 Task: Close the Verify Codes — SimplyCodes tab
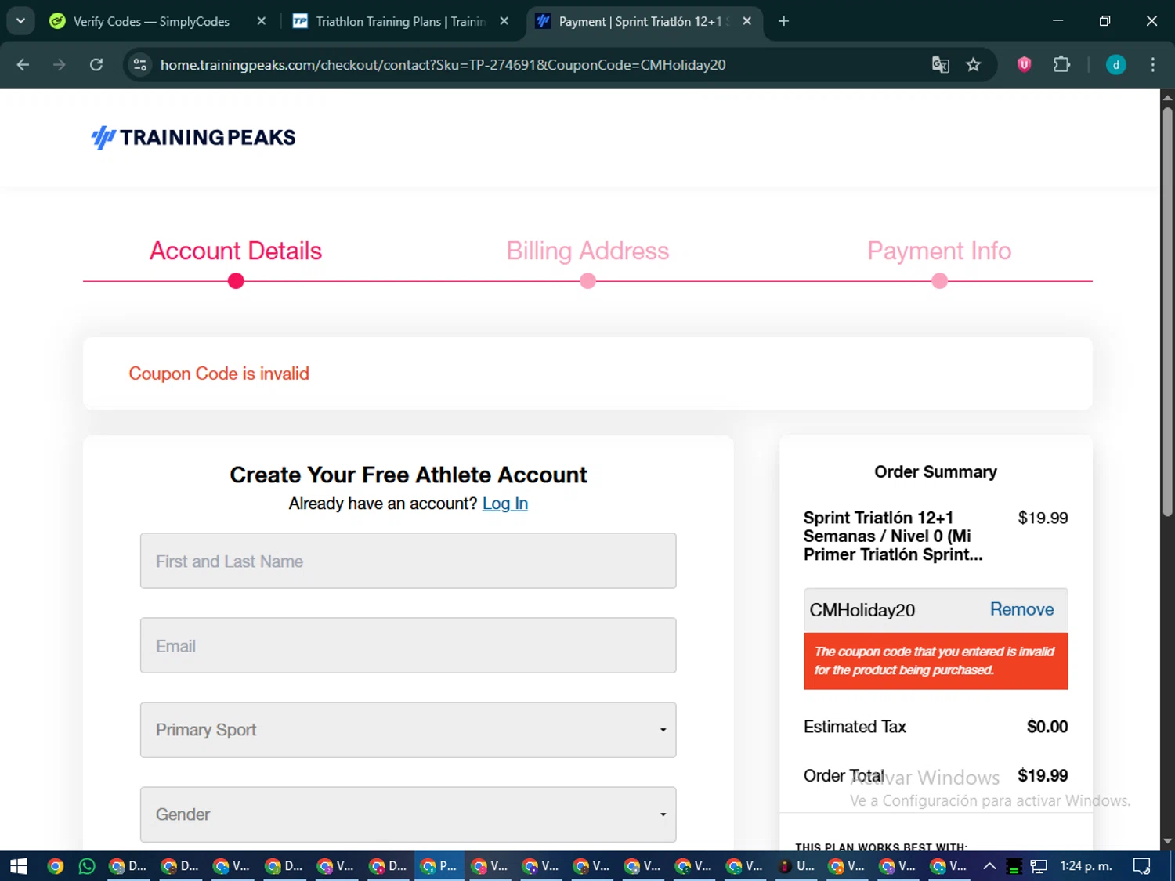[x=262, y=21]
